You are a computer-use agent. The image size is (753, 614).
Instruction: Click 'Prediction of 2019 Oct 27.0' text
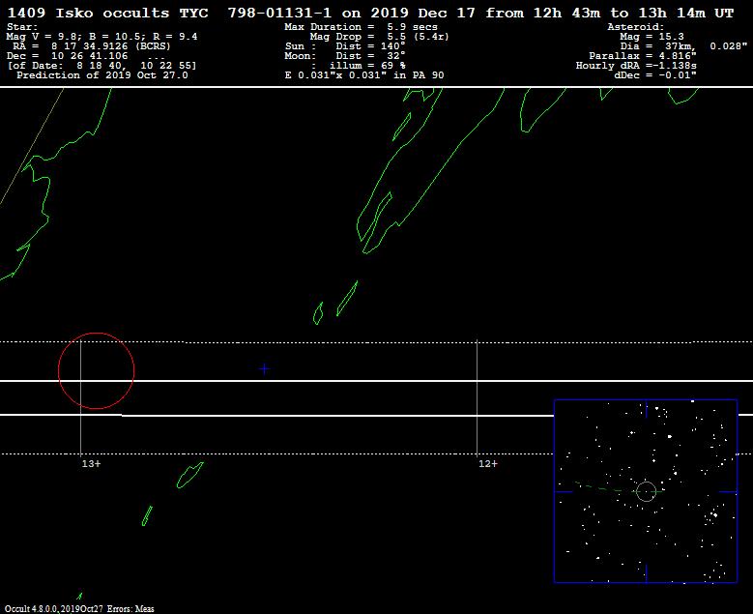click(x=102, y=75)
